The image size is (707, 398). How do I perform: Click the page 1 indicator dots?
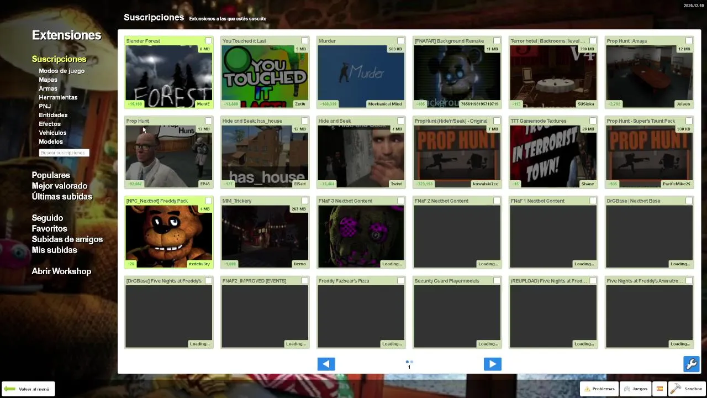[x=409, y=362]
